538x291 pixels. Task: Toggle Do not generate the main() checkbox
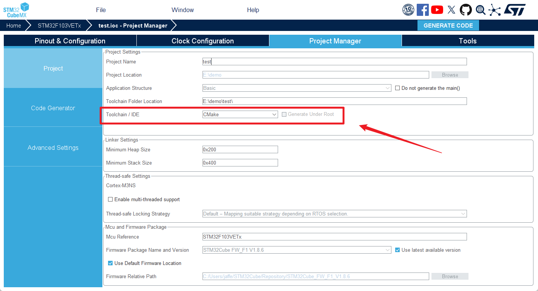pyautogui.click(x=397, y=88)
